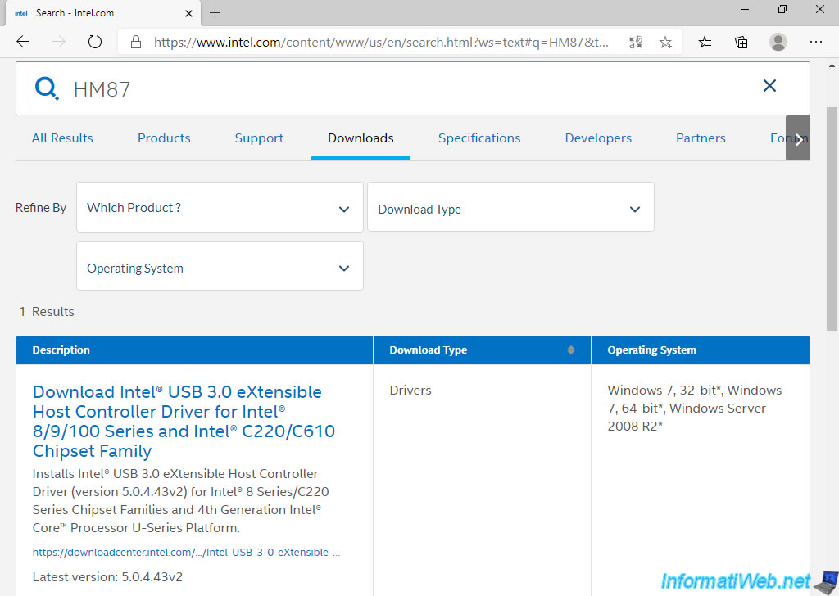The height and width of the screenshot is (596, 839).
Task: Click the Drivers cell text
Action: point(410,391)
